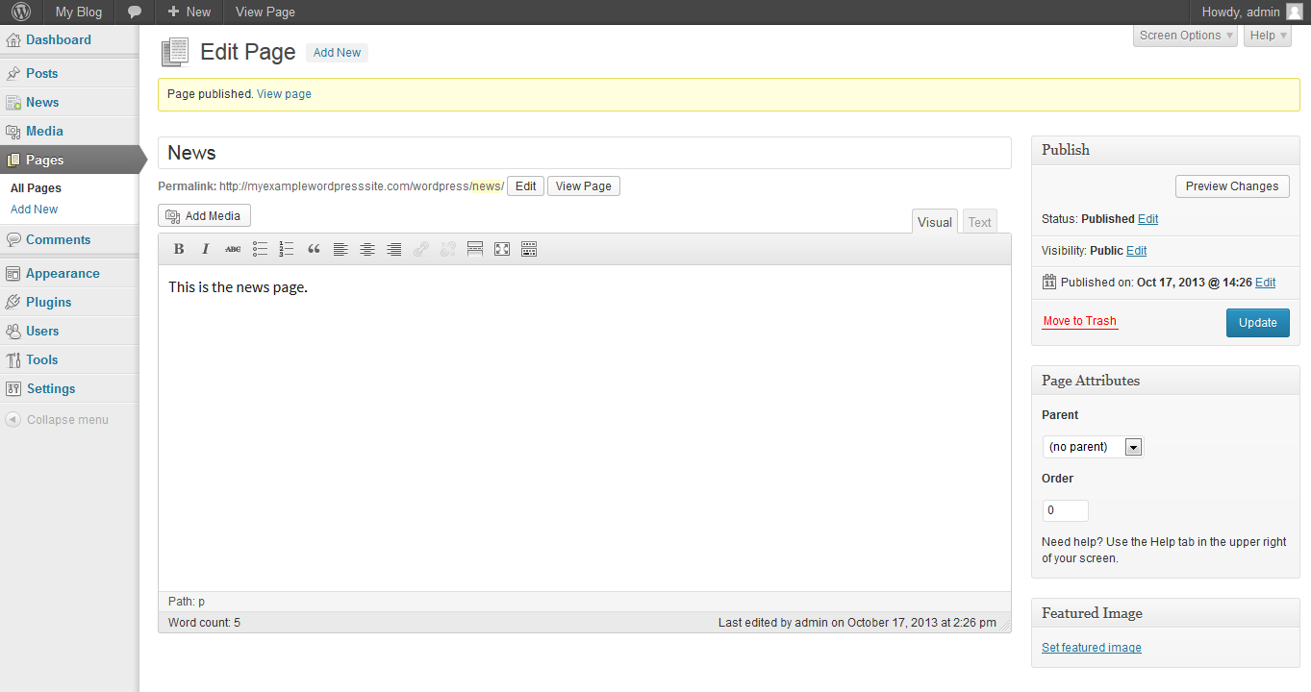Expand the Screen Options panel
Viewport: 1311px width, 692px height.
tap(1185, 36)
